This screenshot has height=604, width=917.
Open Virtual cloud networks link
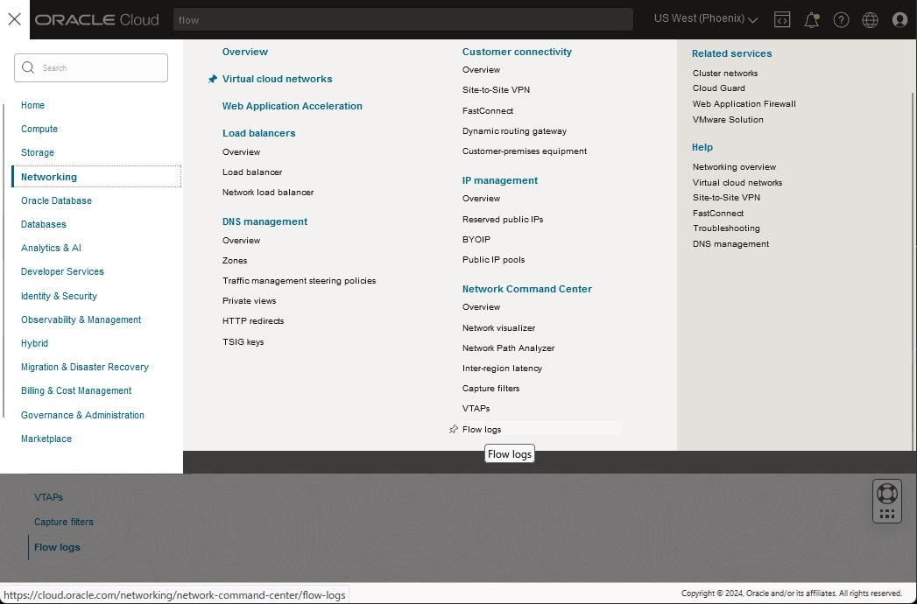278,79
